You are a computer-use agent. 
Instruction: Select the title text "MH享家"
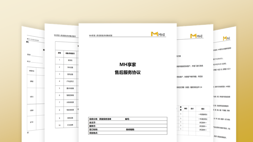(x=128, y=64)
